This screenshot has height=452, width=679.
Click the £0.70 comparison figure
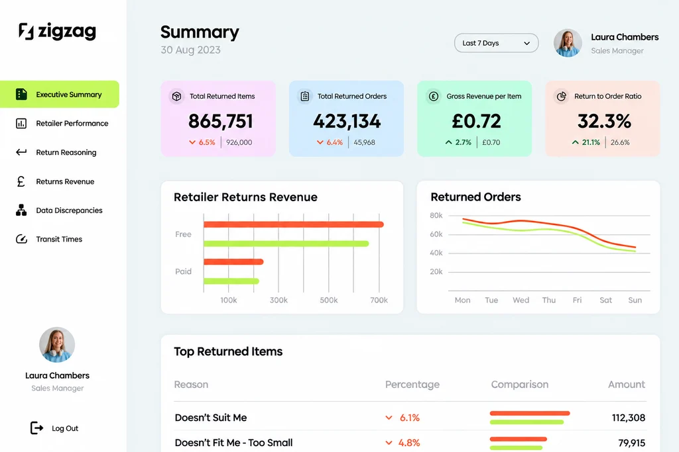pyautogui.click(x=491, y=142)
